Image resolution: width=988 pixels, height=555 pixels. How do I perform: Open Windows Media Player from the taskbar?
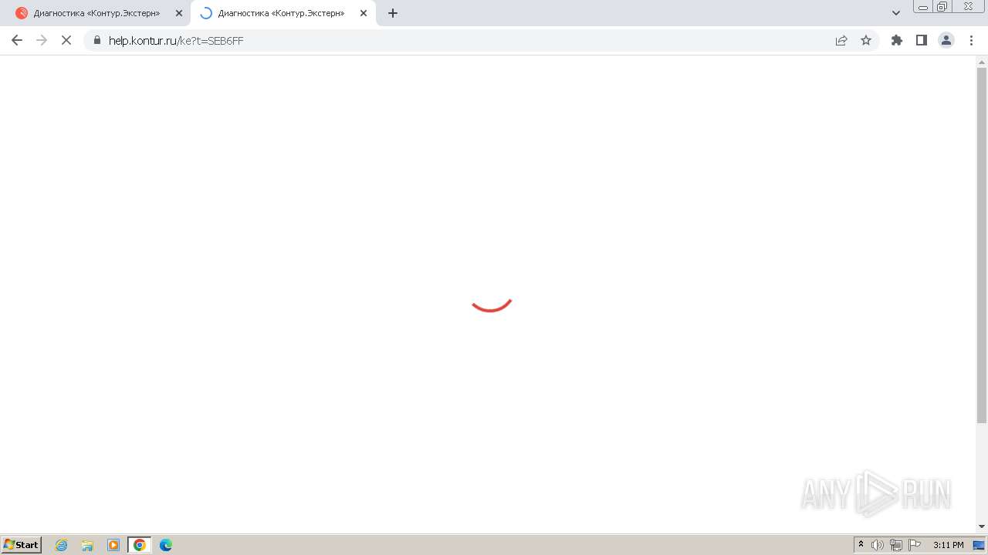pyautogui.click(x=113, y=545)
